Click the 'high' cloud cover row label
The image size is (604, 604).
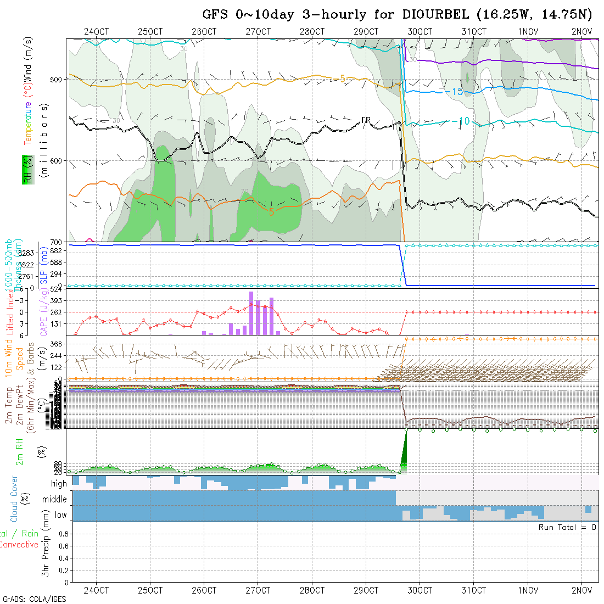pos(58,484)
